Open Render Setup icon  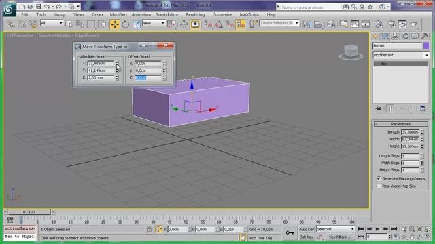pyautogui.click(x=392, y=24)
